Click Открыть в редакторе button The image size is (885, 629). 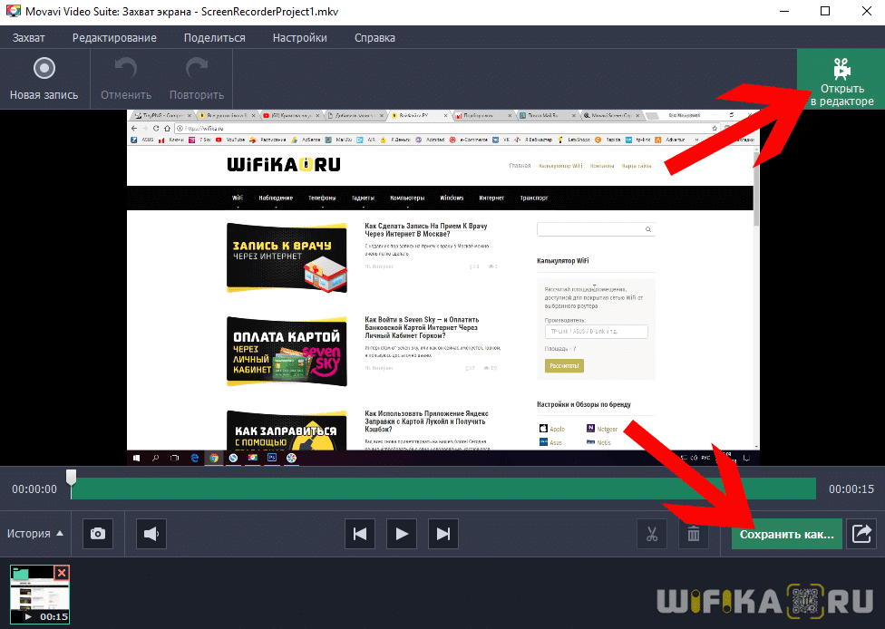pos(841,79)
